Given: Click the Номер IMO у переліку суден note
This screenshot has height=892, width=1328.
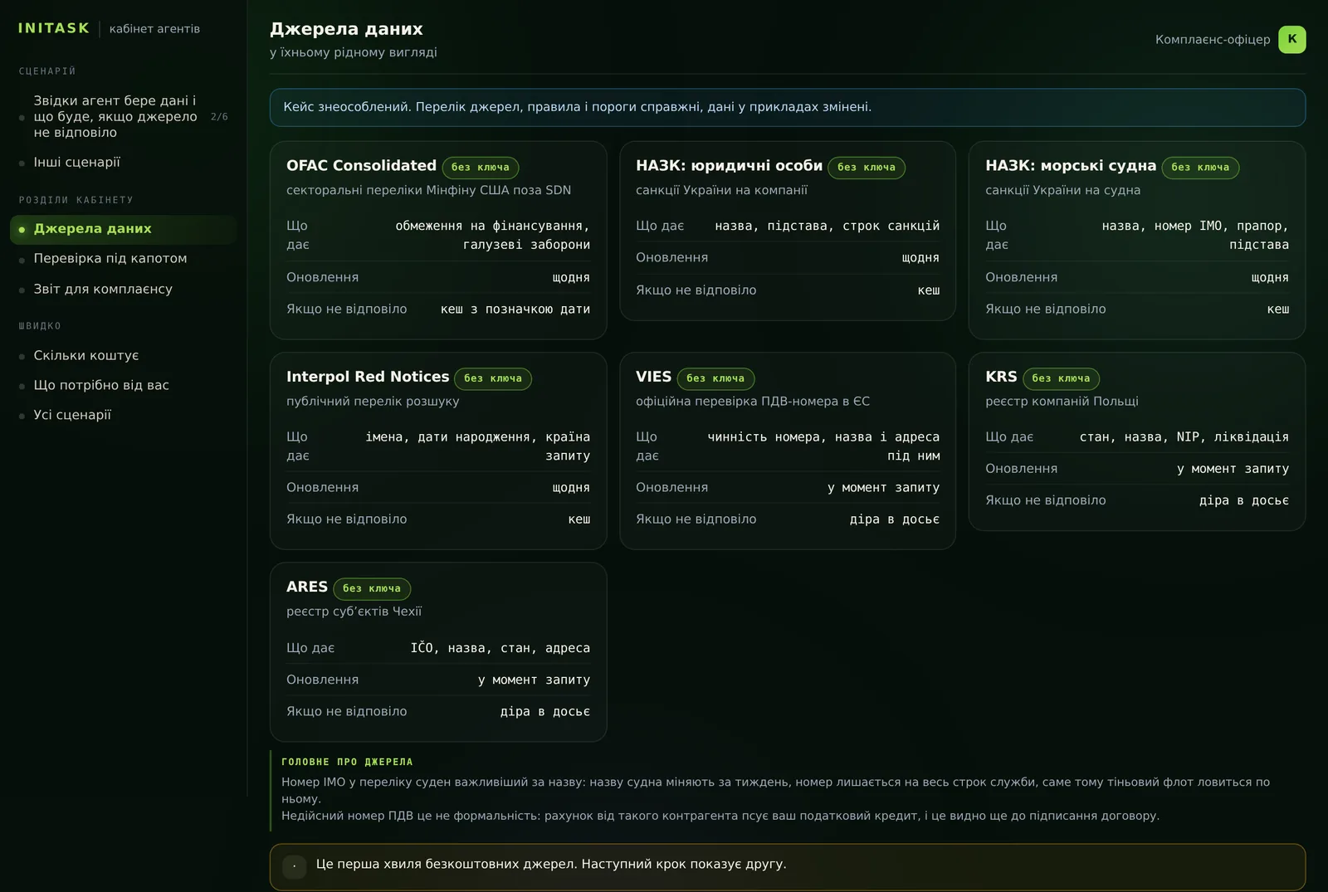Looking at the screenshot, I should tap(775, 790).
